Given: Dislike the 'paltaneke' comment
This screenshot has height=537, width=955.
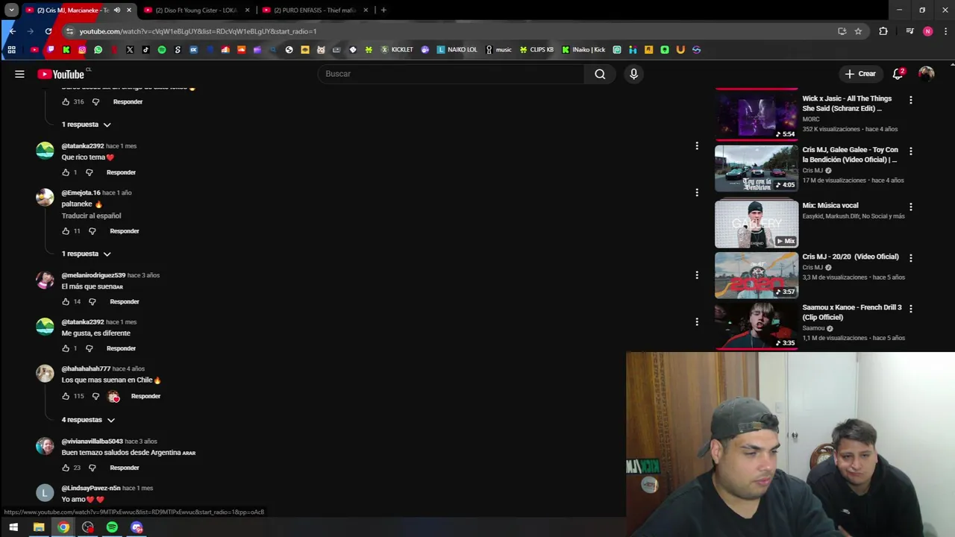Looking at the screenshot, I should click(93, 231).
